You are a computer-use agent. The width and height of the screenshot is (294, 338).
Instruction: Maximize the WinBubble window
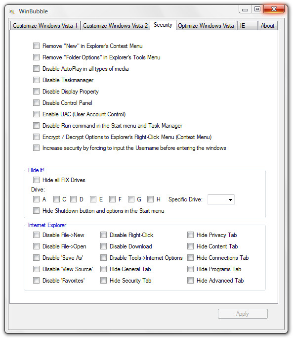tap(257, 9)
